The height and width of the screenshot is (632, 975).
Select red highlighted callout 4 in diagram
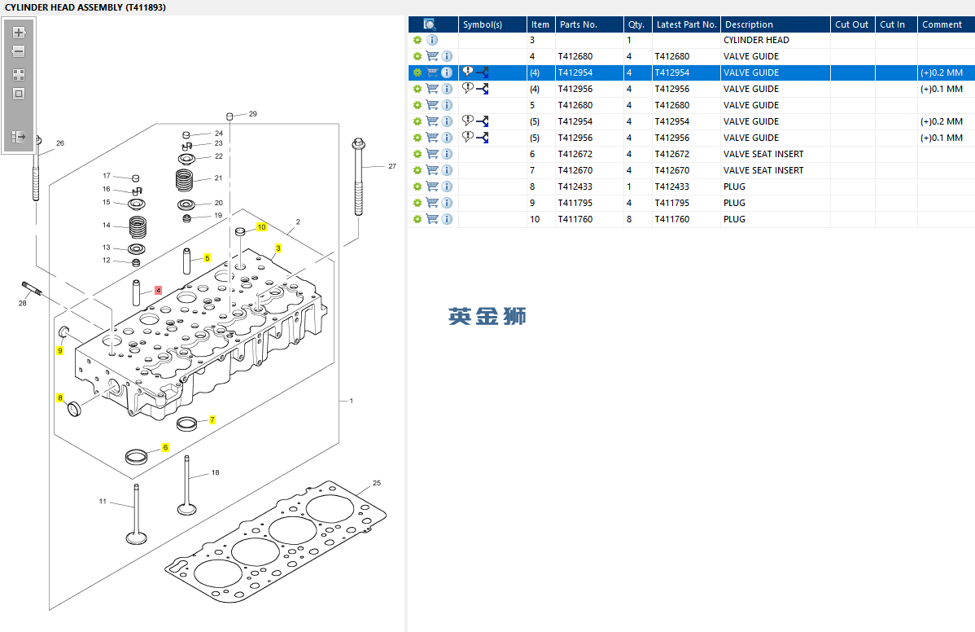(x=158, y=290)
